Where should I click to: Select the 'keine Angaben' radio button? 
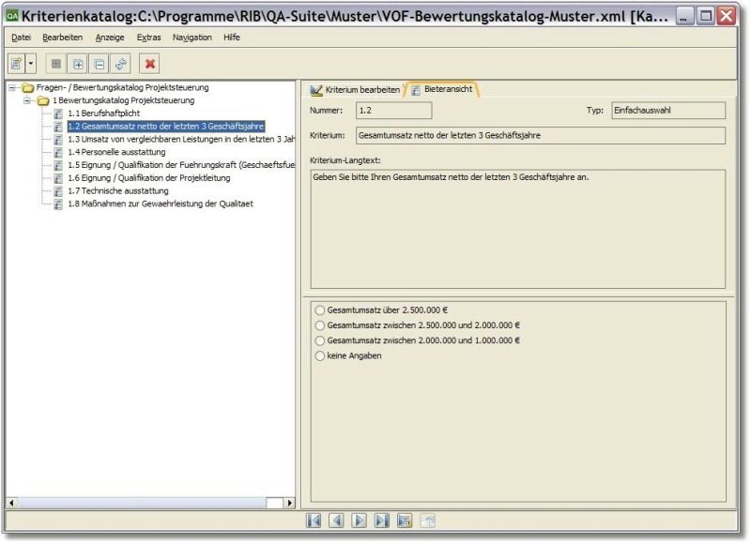tap(320, 356)
